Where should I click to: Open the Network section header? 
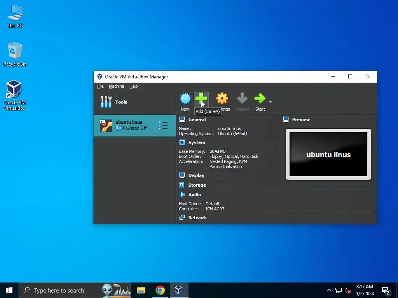[197, 218]
